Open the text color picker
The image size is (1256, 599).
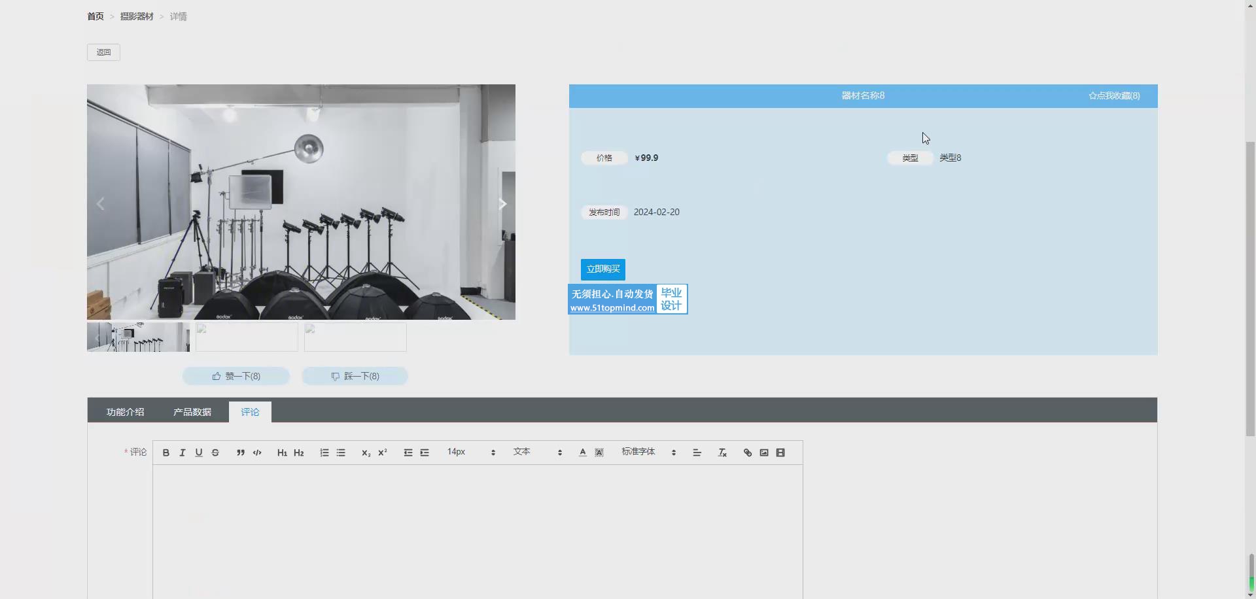tap(583, 453)
